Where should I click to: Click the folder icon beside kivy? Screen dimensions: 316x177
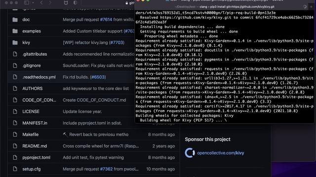tap(15, 43)
